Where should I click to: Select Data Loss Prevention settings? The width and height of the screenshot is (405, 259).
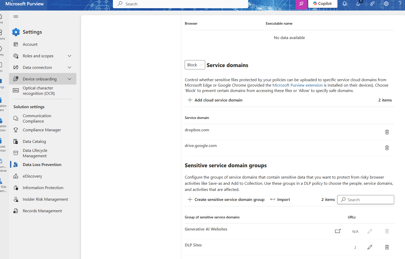click(x=42, y=164)
